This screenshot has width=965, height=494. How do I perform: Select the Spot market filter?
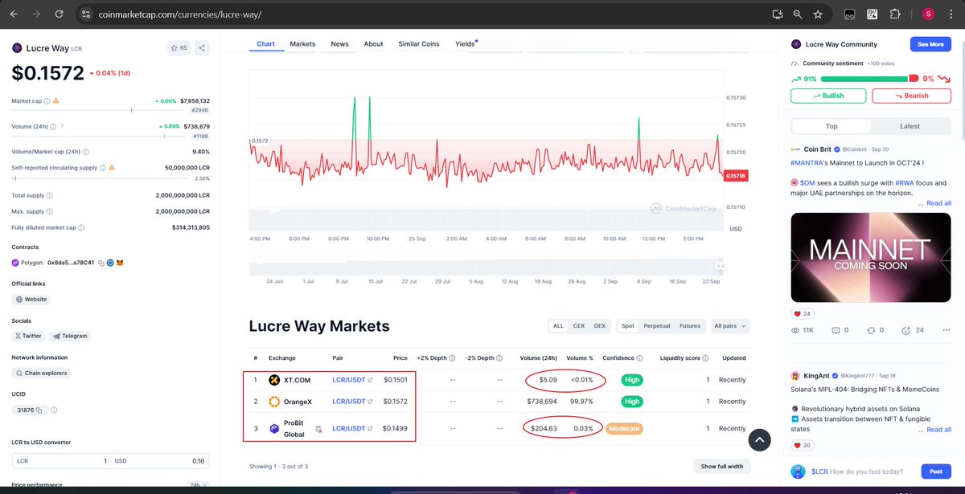click(x=628, y=326)
